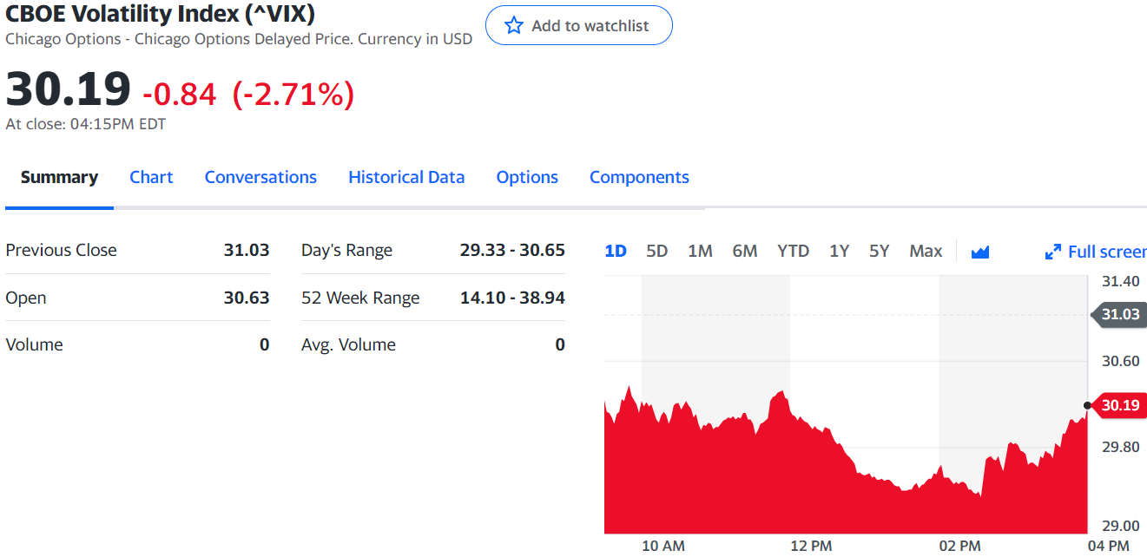Image resolution: width=1147 pixels, height=557 pixels.
Task: Click the 52 Week Range label
Action: click(x=360, y=298)
